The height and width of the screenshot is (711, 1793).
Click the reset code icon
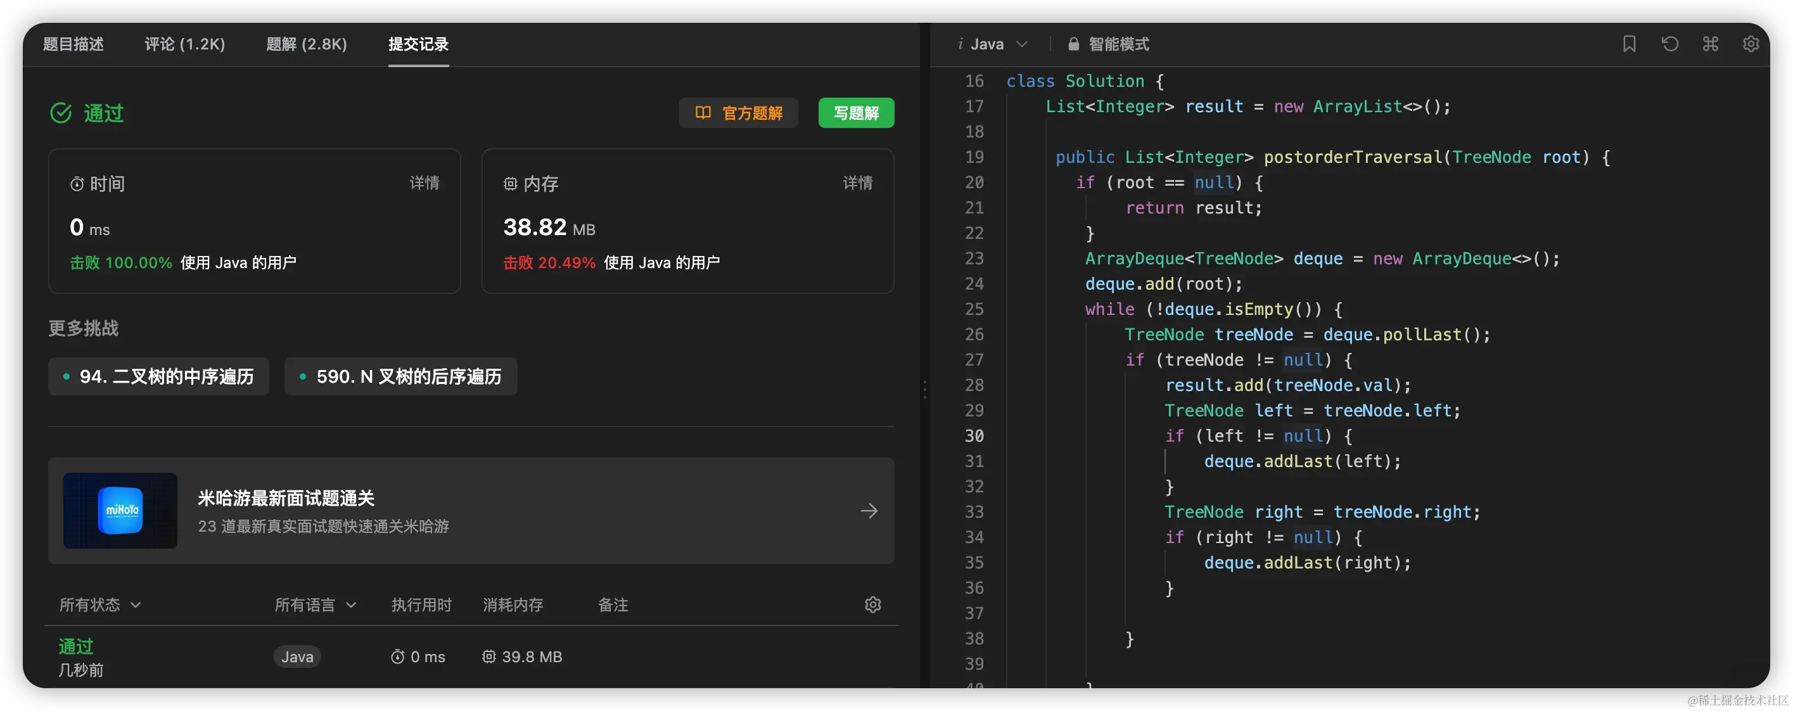[x=1670, y=44]
